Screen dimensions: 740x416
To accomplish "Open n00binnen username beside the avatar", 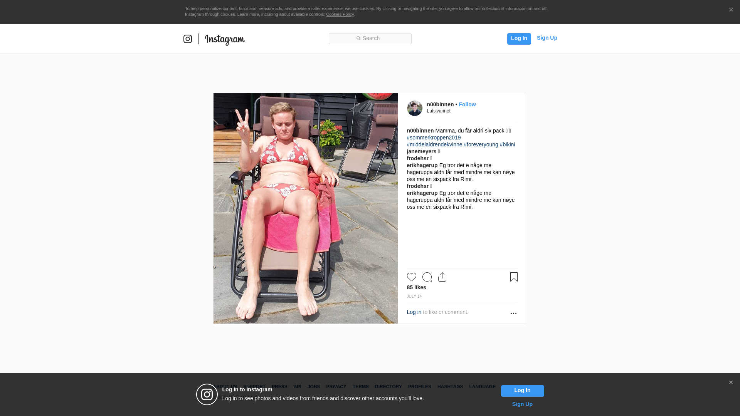I will tap(440, 104).
